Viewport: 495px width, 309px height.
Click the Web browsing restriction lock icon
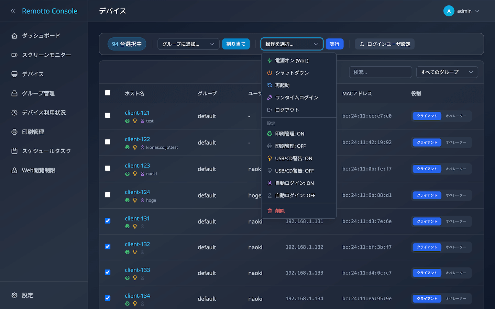click(14, 170)
